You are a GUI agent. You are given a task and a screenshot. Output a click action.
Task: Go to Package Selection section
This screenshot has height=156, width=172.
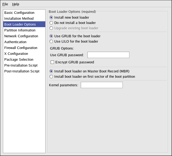pyautogui.click(x=19, y=60)
